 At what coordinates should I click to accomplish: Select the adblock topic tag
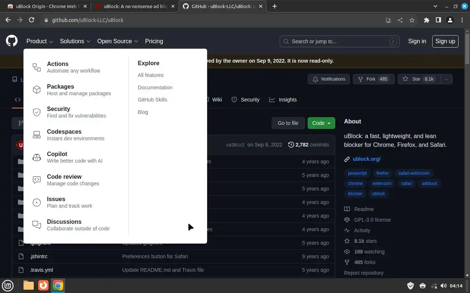coord(430,183)
